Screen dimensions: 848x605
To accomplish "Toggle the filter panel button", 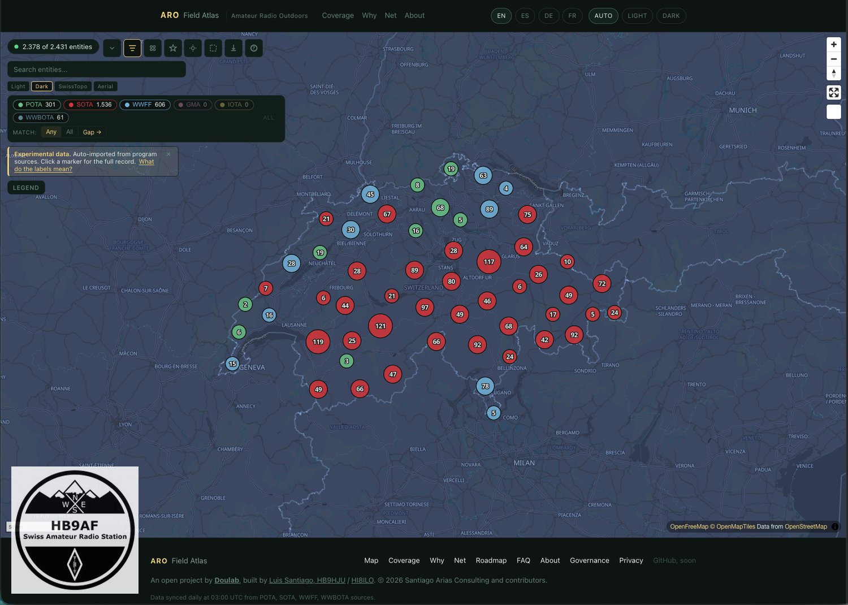I will [x=132, y=48].
